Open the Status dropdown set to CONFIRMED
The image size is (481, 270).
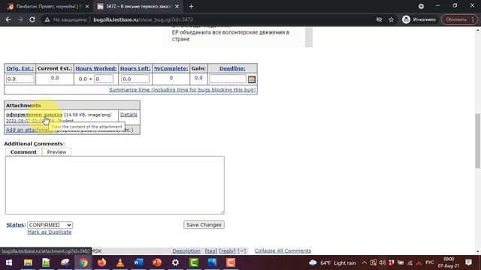click(50, 225)
